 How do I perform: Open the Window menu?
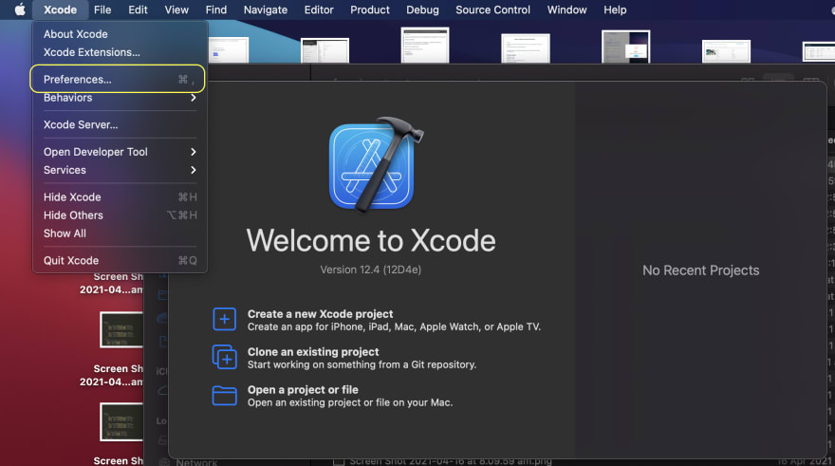(566, 9)
